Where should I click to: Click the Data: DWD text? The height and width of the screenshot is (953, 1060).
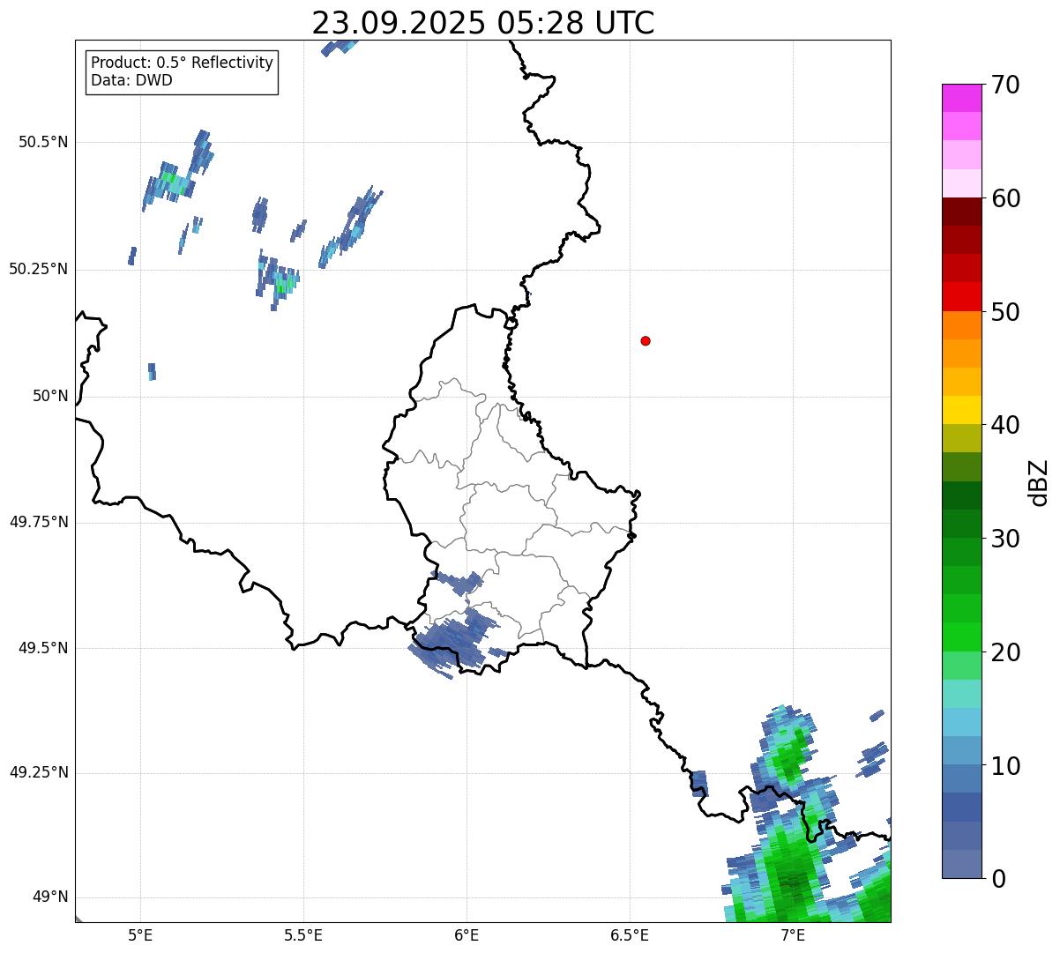tap(131, 80)
